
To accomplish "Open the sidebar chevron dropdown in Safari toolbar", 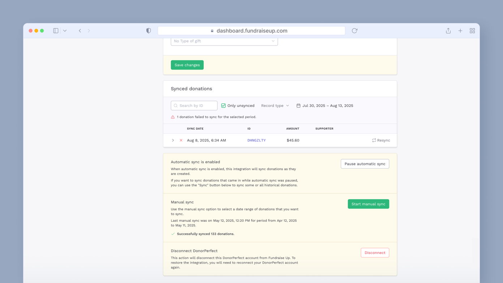I will click(65, 31).
